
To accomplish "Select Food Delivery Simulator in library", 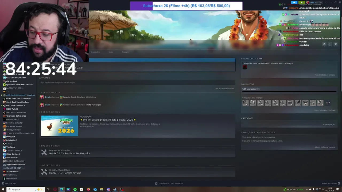I will tap(16, 78).
